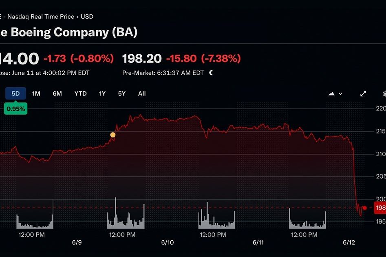This screenshot has width=386, height=257.
Task: Click the yellow event marker on chart
Action: tap(113, 135)
